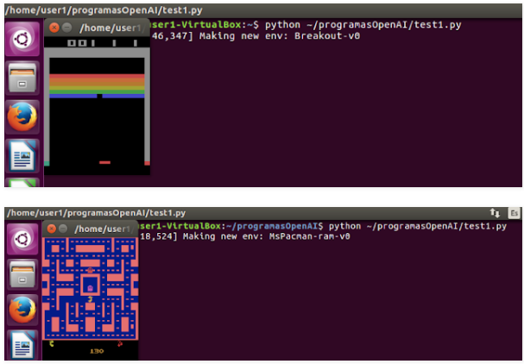The width and height of the screenshot is (524, 364).
Task: Click the yellow Ms Pacman character
Action: [90, 299]
